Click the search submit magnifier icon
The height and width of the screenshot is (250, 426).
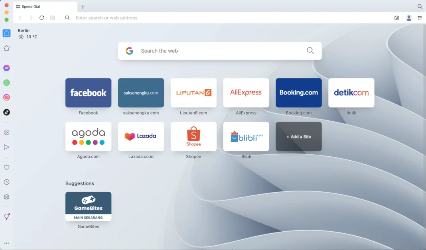[310, 51]
